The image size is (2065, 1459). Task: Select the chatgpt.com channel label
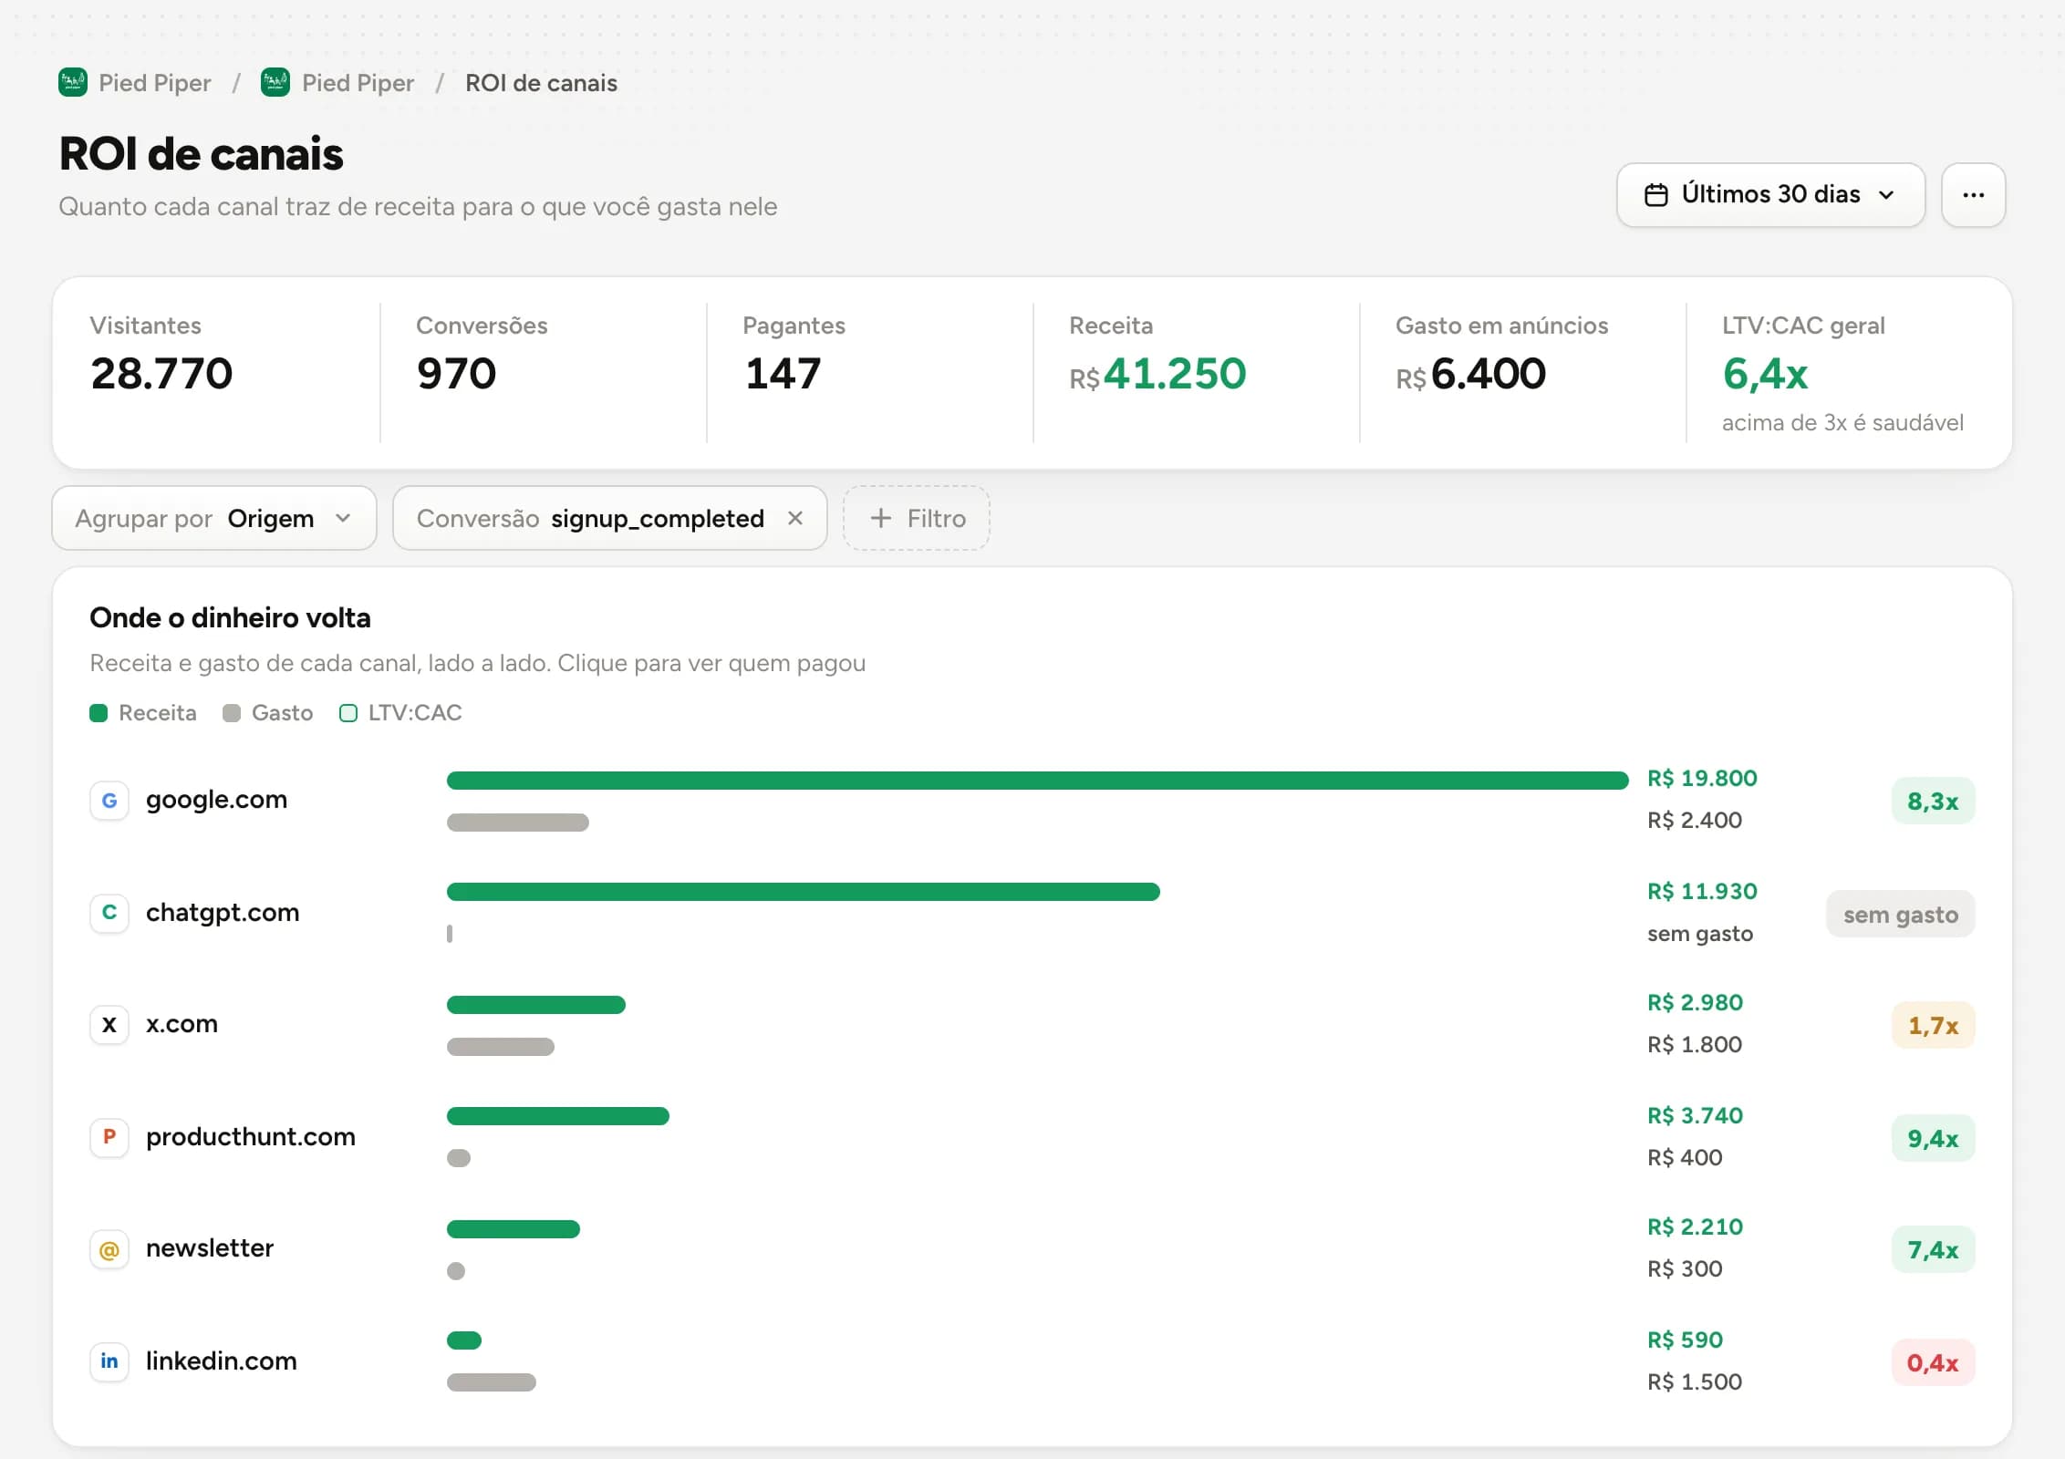pos(223,913)
